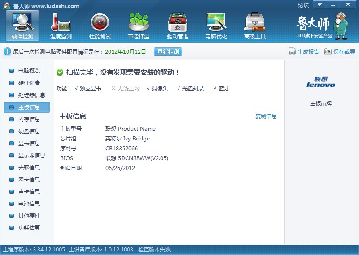Image resolution: width=359 pixels, height=255 pixels.
Task: Click the 生成报告 link
Action: click(308, 51)
